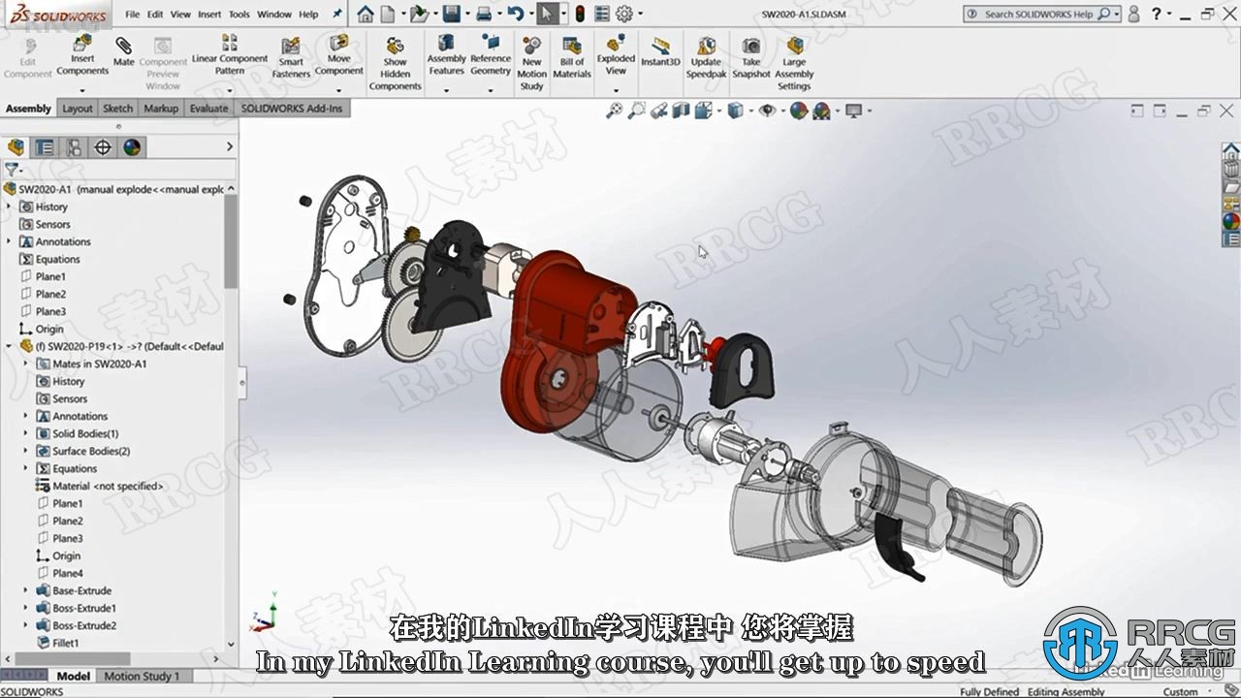Select the Move Component tool
This screenshot has height=698, width=1241.
pos(338,54)
